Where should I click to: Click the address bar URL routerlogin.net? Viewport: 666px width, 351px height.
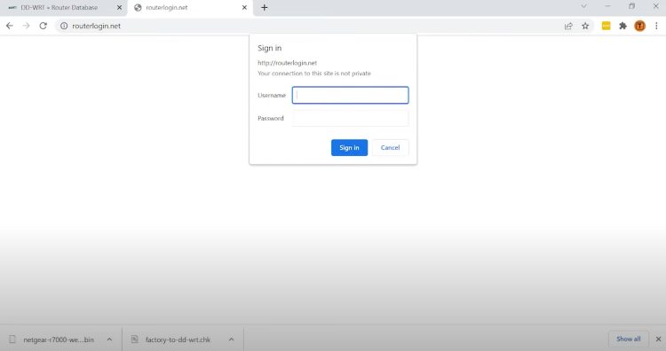pyautogui.click(x=97, y=26)
